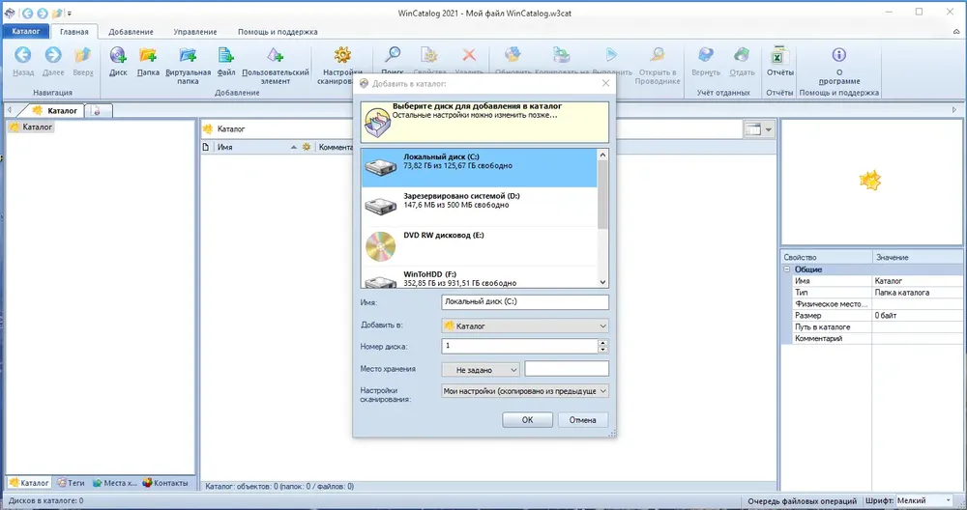
Task: Click the Имя text field
Action: [x=525, y=301]
